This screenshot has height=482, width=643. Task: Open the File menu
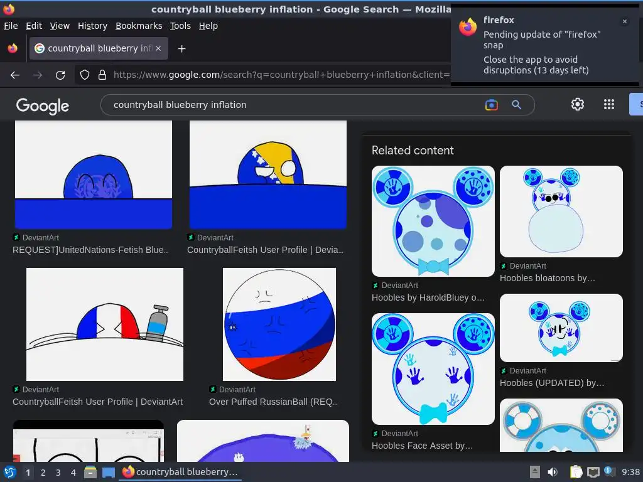click(11, 26)
